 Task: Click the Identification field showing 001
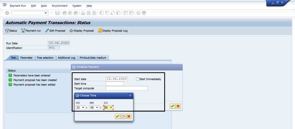click(54, 48)
